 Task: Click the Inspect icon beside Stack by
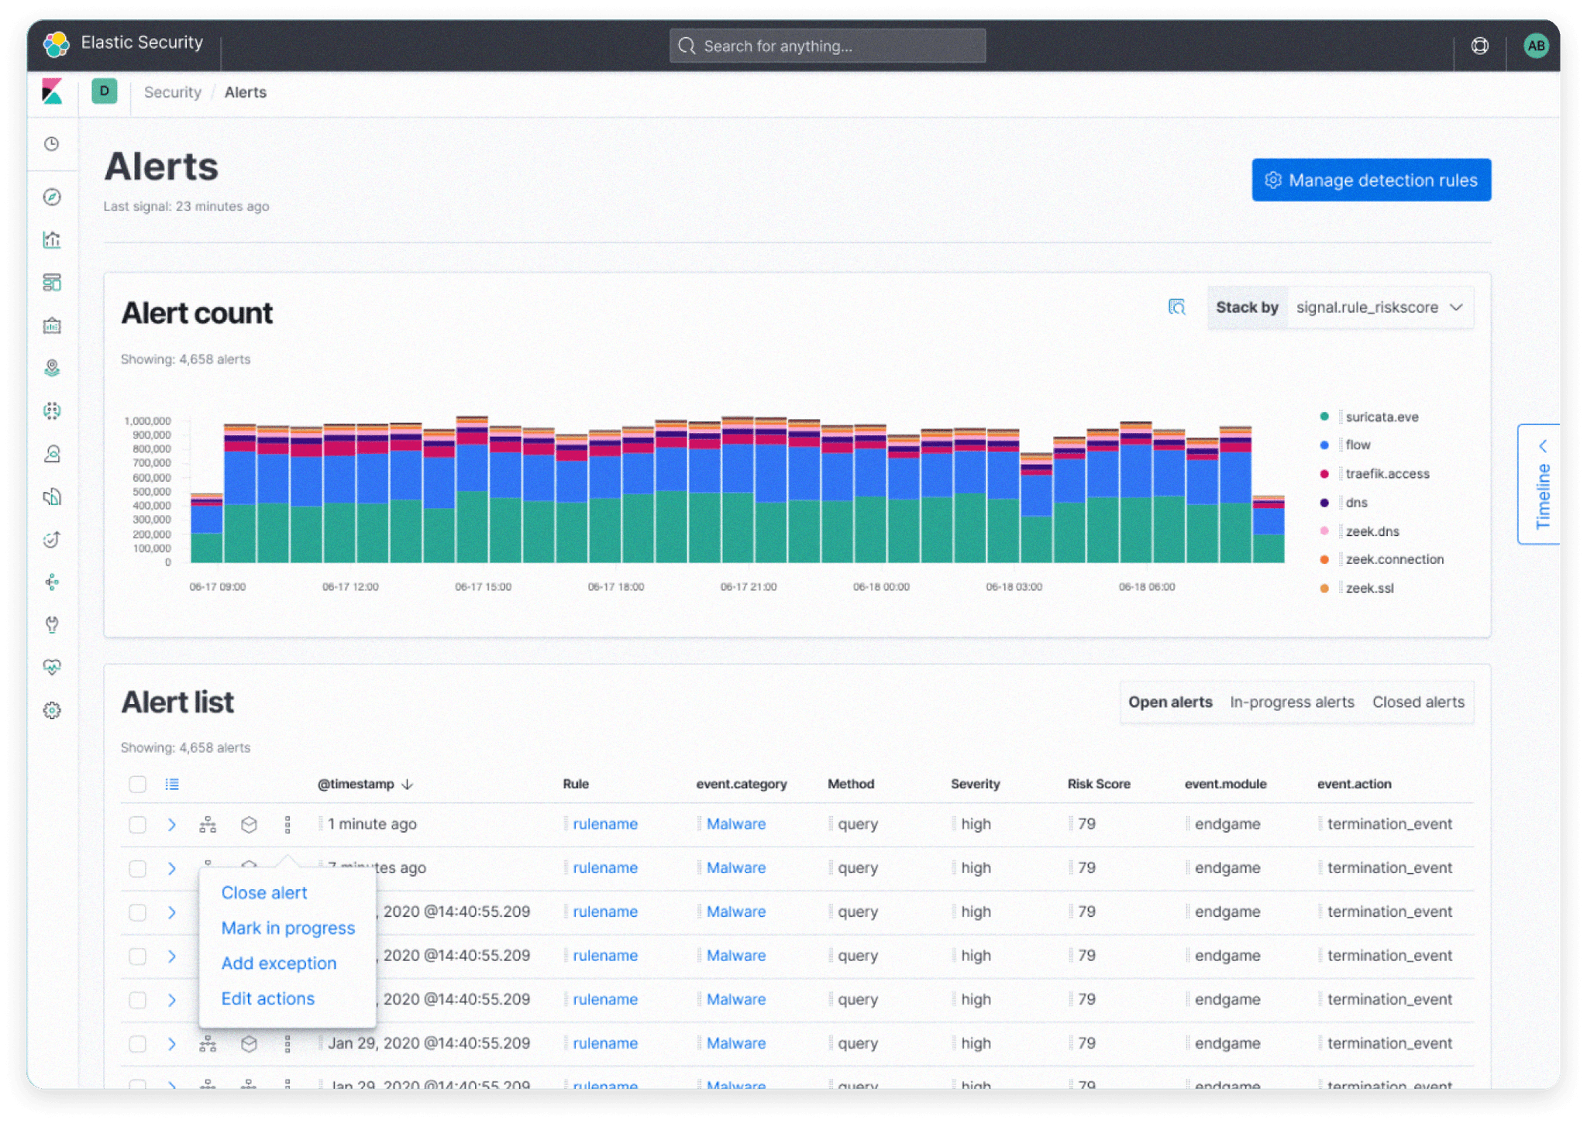coord(1176,307)
